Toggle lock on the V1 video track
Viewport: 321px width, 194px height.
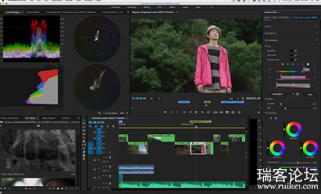coord(95,148)
